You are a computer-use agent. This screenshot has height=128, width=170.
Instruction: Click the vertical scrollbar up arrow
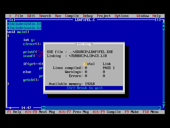163,24
